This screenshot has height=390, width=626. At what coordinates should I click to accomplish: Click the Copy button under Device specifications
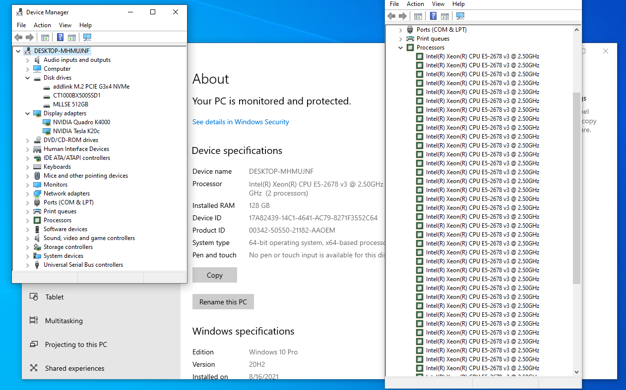[x=215, y=275]
